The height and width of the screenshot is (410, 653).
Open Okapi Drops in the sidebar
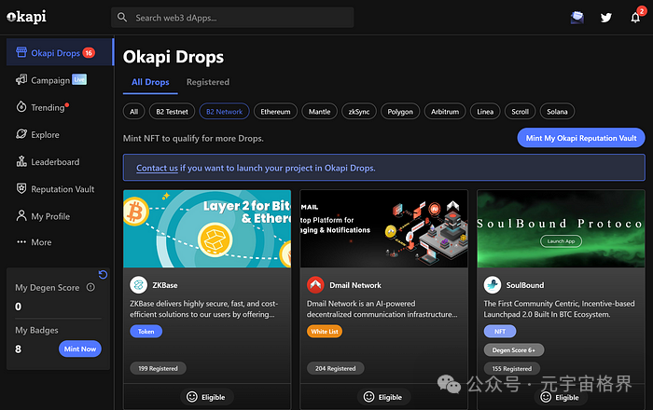click(60, 52)
